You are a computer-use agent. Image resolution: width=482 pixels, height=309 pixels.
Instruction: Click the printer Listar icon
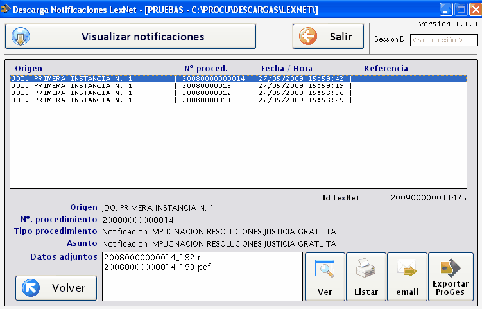click(x=366, y=268)
